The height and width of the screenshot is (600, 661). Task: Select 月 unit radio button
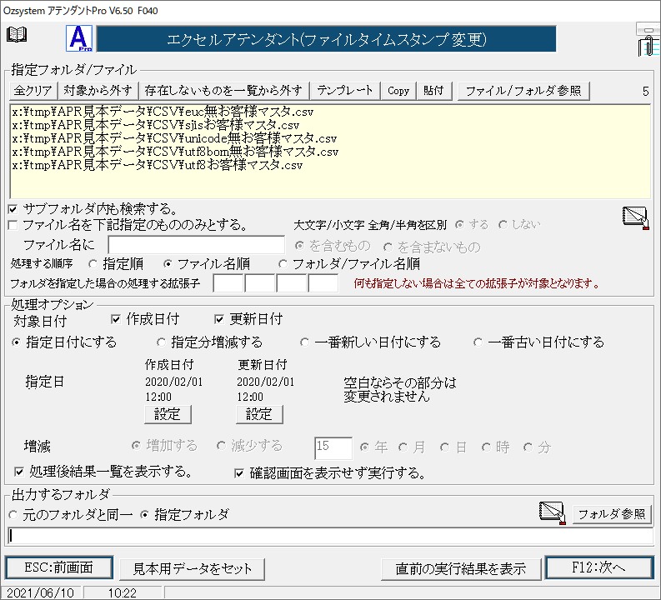(x=403, y=447)
